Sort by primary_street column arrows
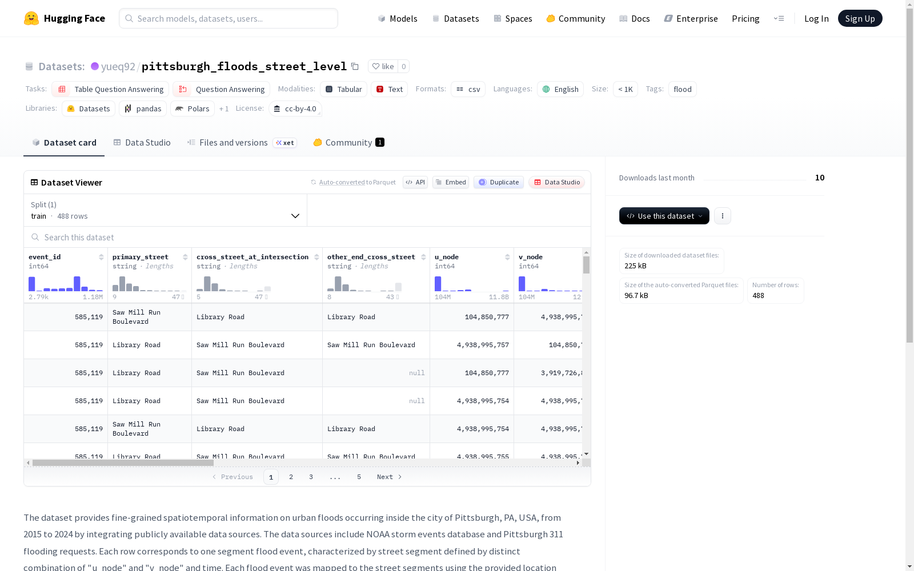The image size is (914, 571). pos(185,257)
